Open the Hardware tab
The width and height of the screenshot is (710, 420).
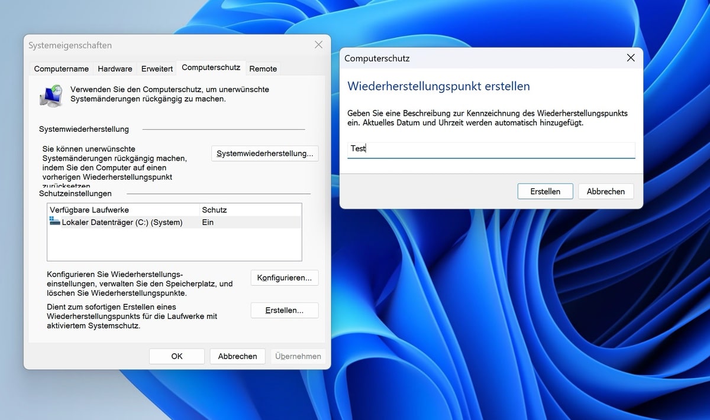[115, 69]
